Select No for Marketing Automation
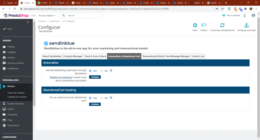 click(102, 71)
